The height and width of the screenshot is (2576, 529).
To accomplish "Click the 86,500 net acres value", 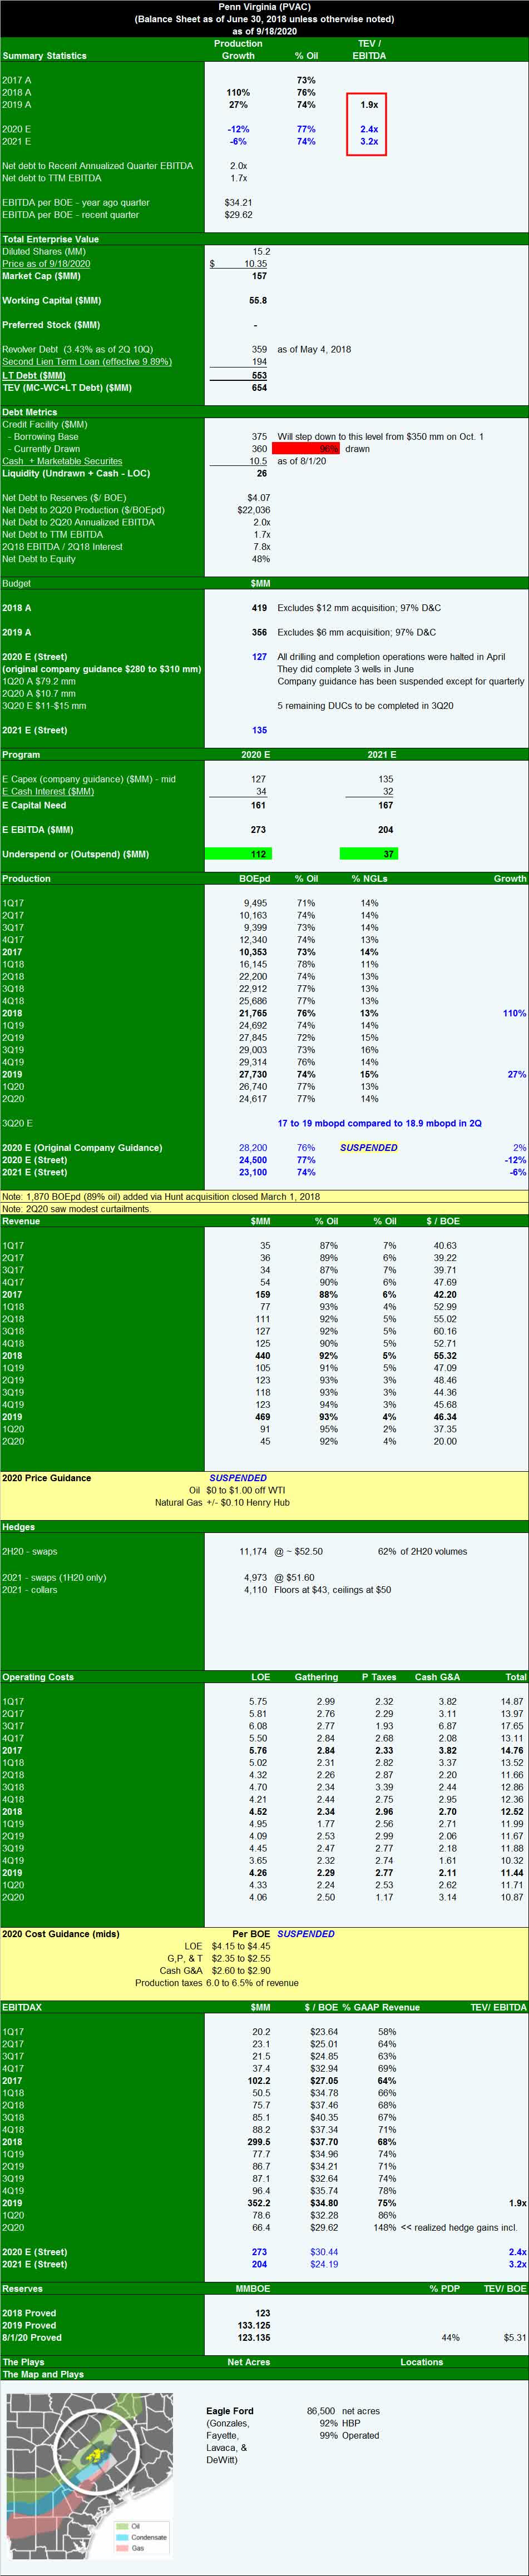I will (321, 2411).
